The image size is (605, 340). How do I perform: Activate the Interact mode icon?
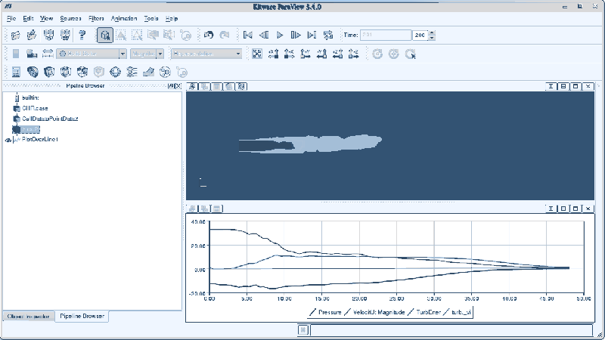105,35
